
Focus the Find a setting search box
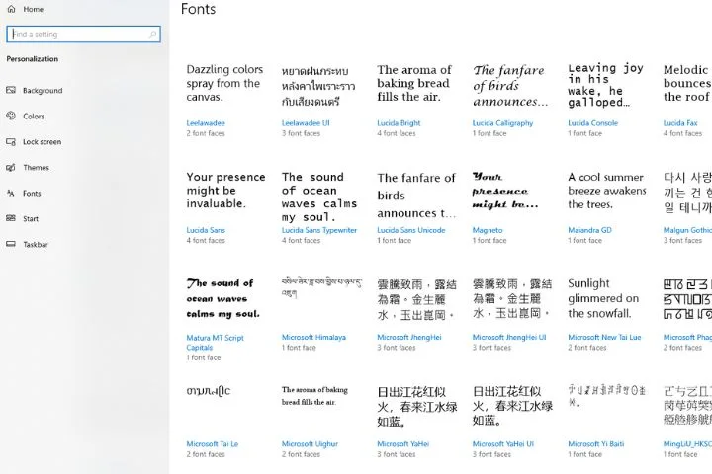(83, 34)
